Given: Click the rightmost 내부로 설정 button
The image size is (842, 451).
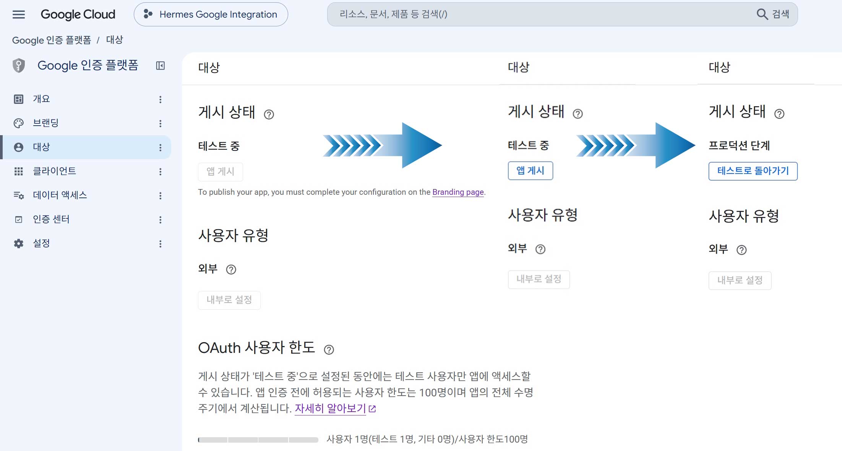Looking at the screenshot, I should click(x=740, y=280).
